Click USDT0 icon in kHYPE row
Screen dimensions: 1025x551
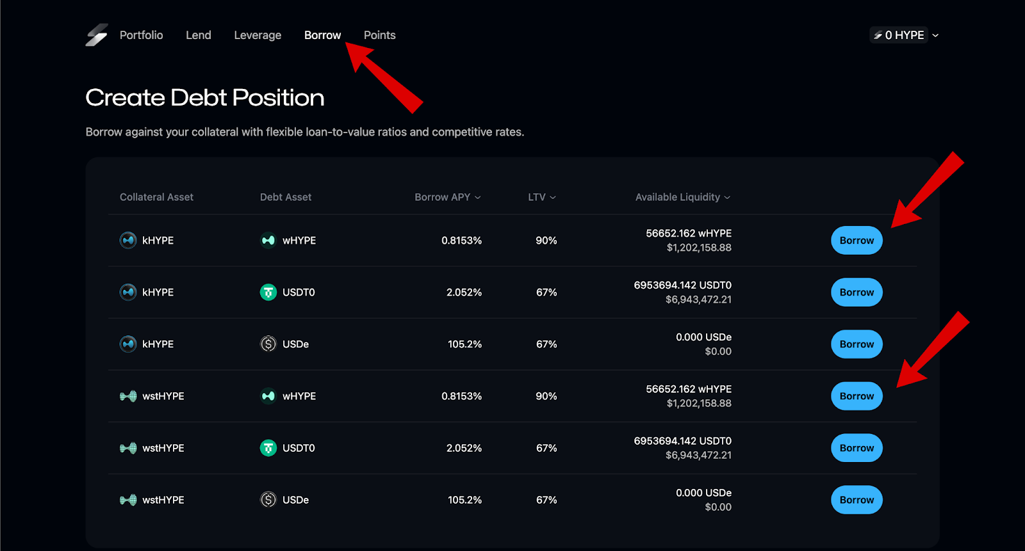coord(268,292)
